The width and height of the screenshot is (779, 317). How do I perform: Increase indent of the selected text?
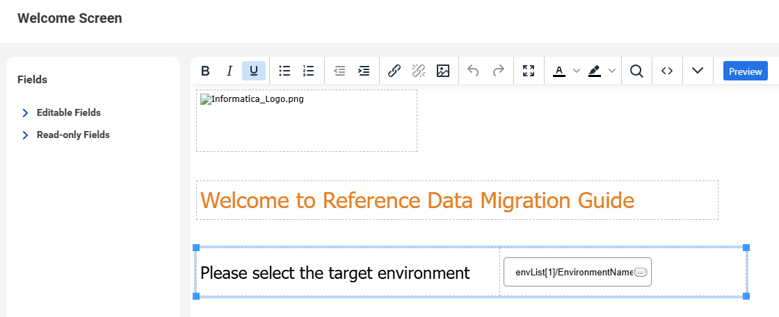[x=364, y=71]
